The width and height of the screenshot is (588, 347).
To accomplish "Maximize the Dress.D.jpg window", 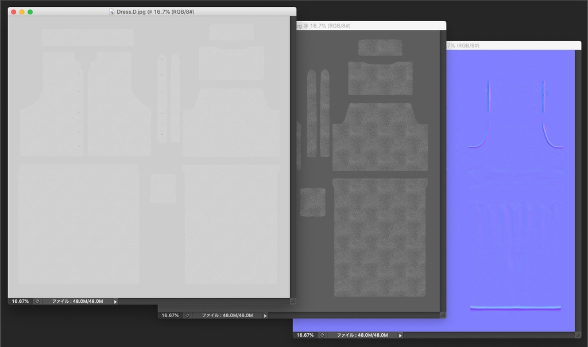I will tap(30, 12).
